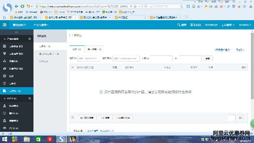Select the second tab beside all hosts
Screen dimensions: 254x143
coord(94,49)
